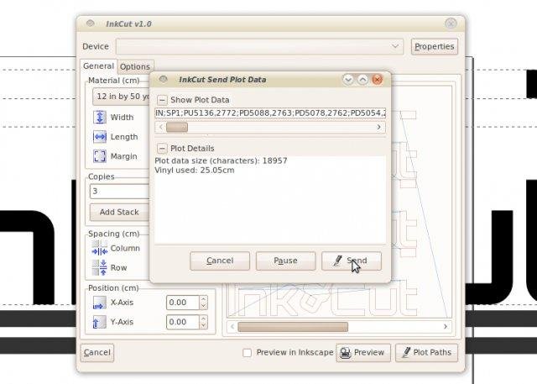The image size is (537, 384).
Task: Click the Pause button
Action: point(285,261)
